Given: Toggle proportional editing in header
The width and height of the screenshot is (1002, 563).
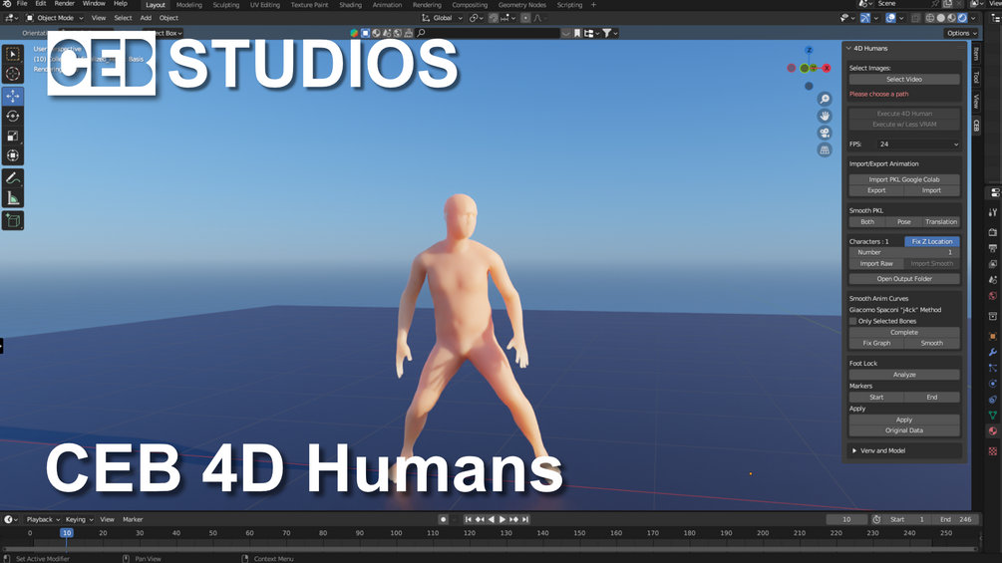Looking at the screenshot, I should point(525,18).
